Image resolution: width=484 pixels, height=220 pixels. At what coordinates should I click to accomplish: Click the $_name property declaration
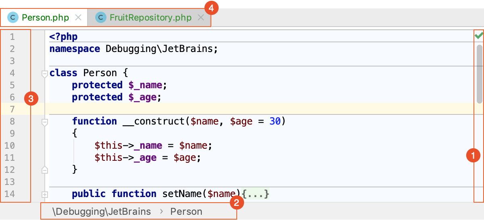point(145,85)
